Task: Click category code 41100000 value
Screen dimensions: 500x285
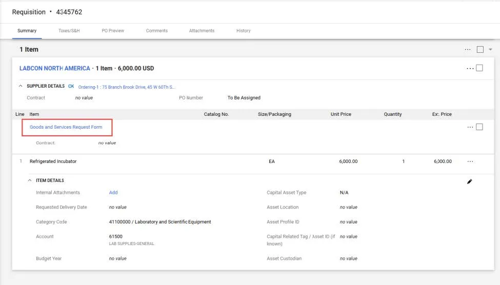Action: pyautogui.click(x=160, y=222)
